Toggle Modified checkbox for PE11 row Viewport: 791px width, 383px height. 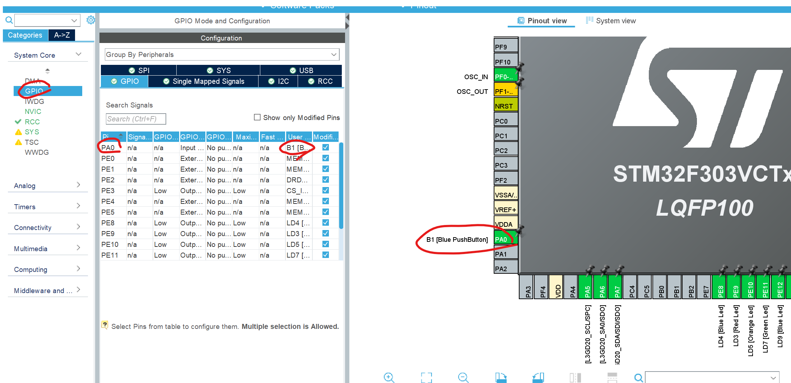click(x=325, y=255)
